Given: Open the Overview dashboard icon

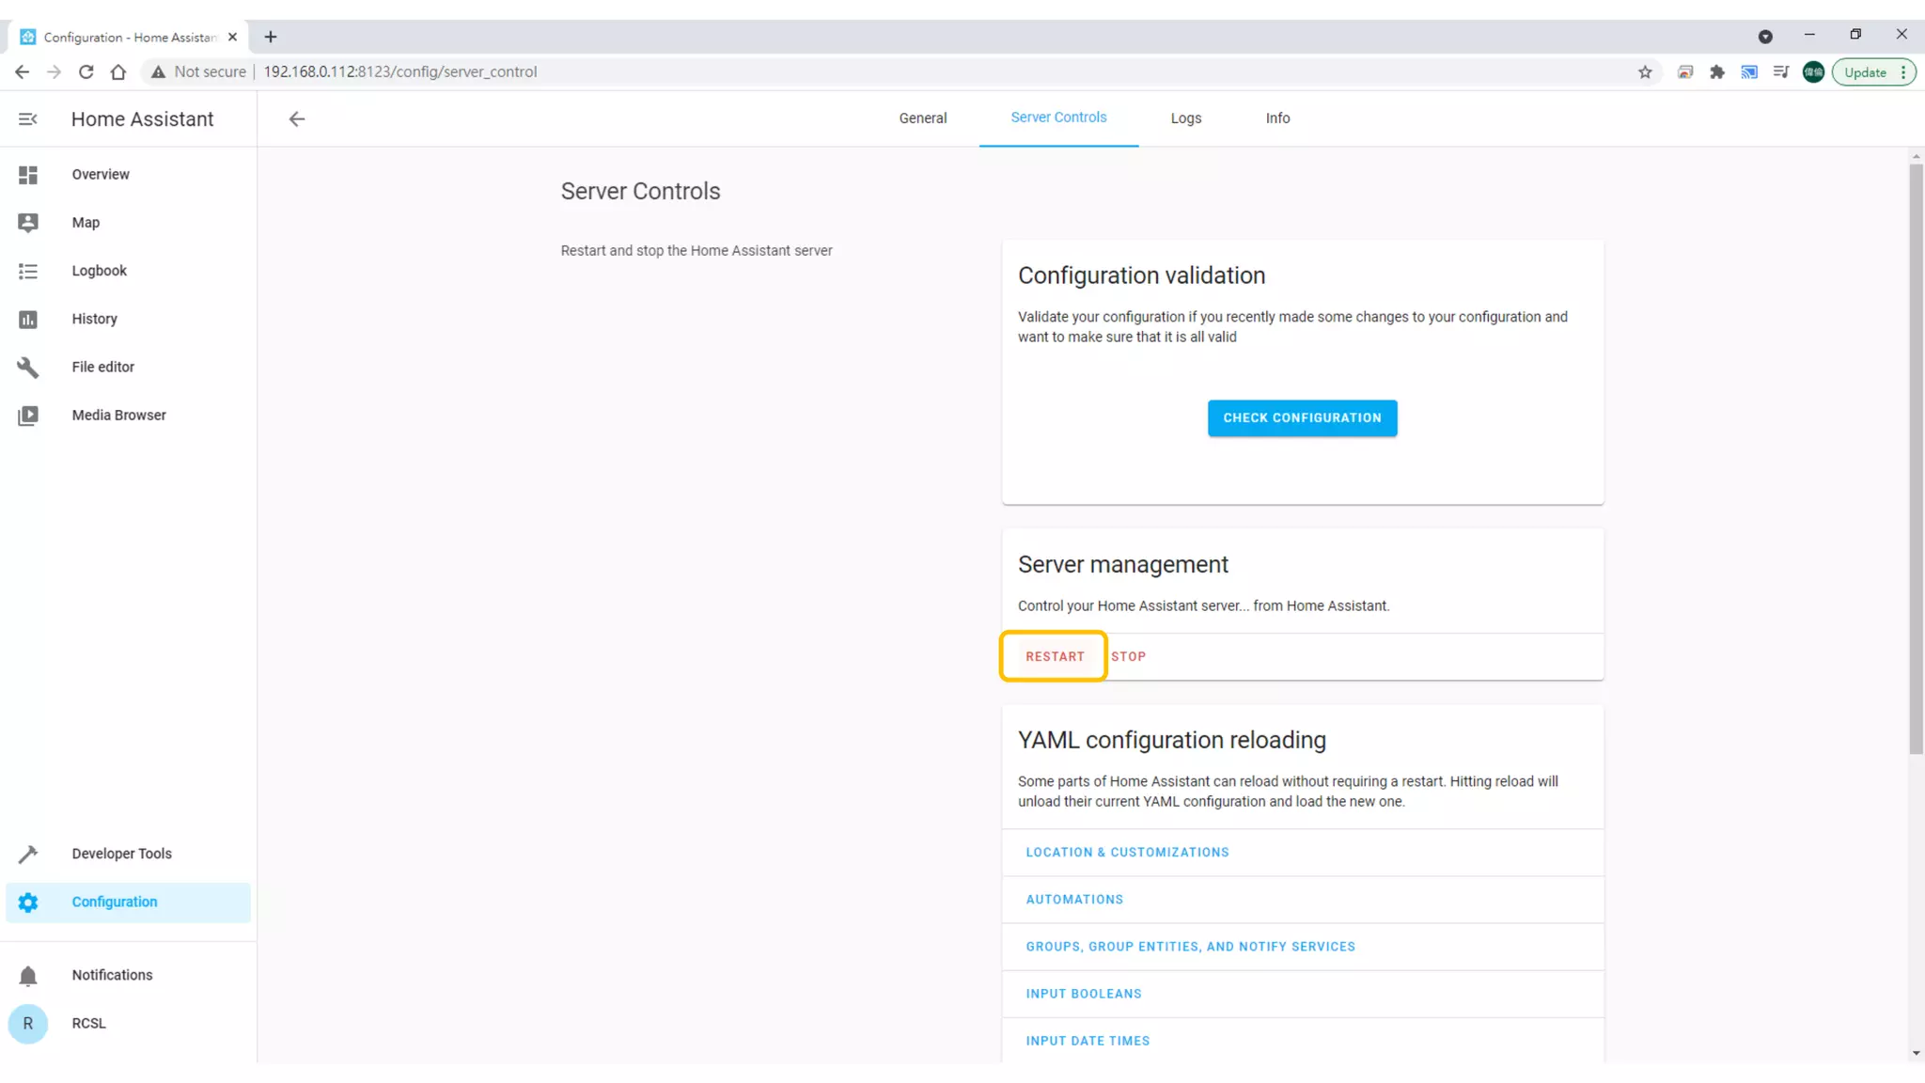Looking at the screenshot, I should pyautogui.click(x=28, y=175).
